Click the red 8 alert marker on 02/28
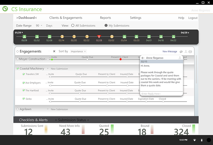 [99, 36]
